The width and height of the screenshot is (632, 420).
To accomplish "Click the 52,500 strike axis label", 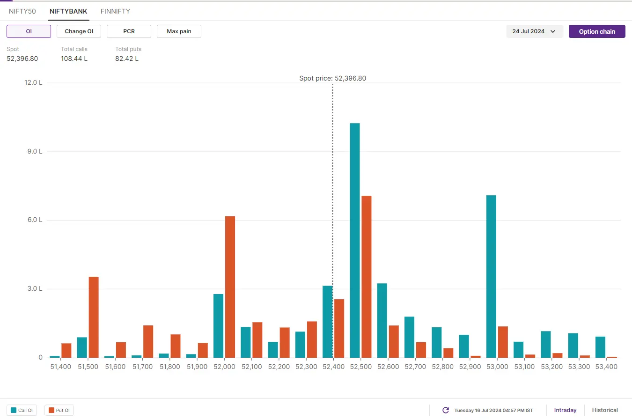I will coord(361,367).
